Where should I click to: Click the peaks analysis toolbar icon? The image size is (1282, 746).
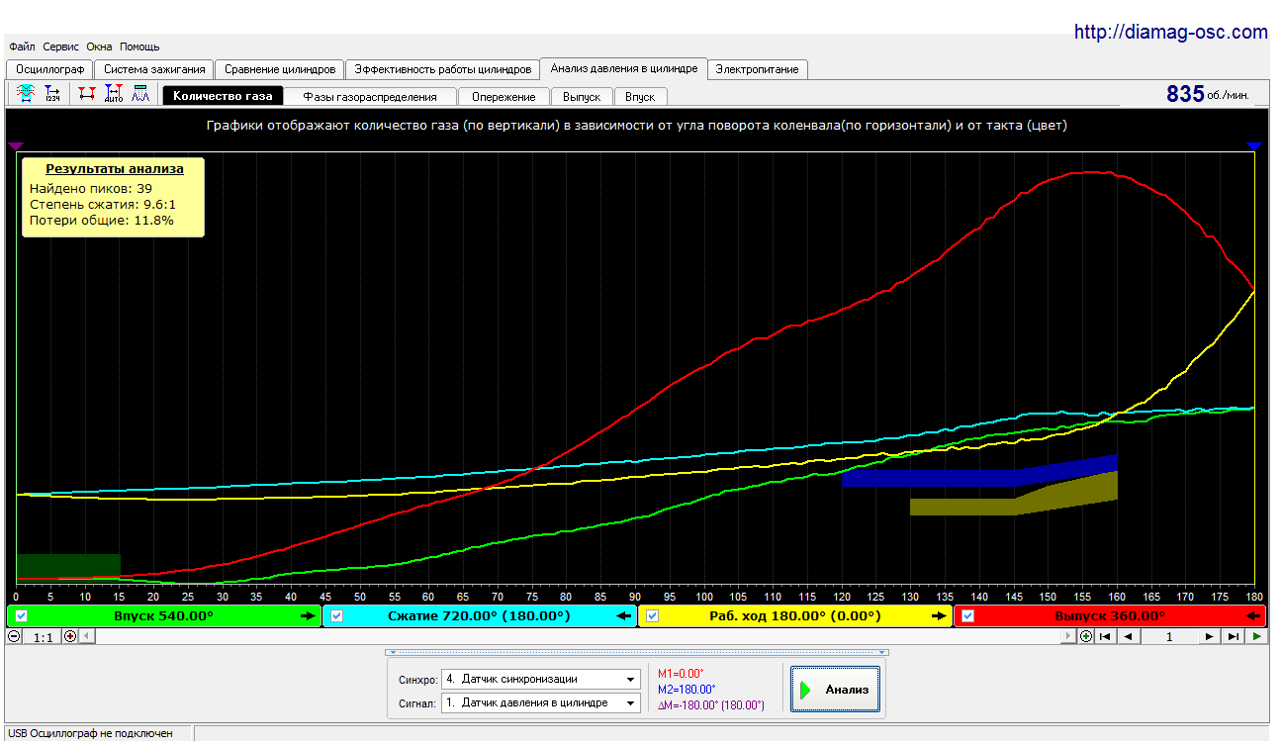click(140, 94)
